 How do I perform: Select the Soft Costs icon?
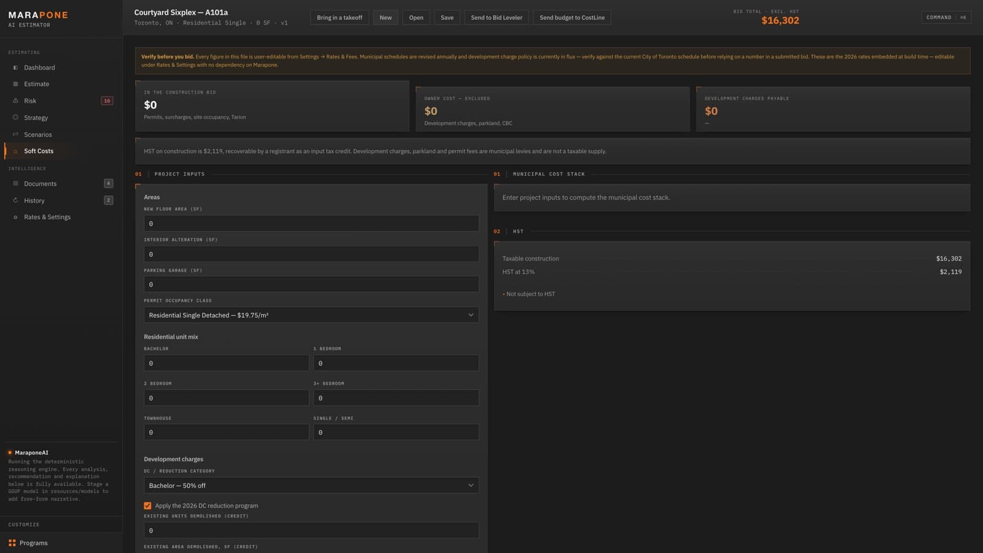[x=15, y=151]
